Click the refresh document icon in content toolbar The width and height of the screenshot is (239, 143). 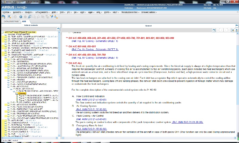pyautogui.click(x=233, y=30)
